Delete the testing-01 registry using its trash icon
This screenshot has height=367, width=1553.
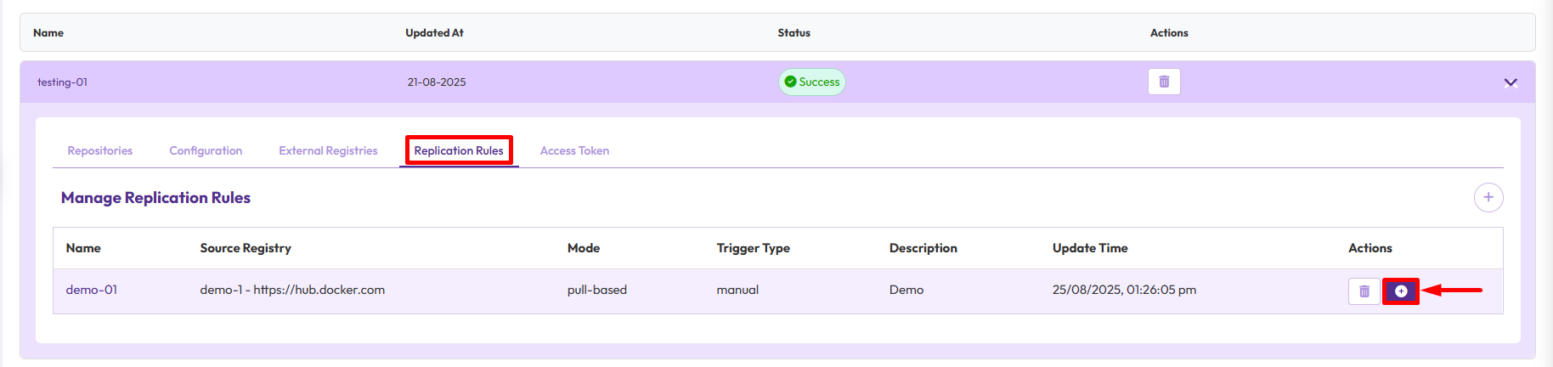[x=1164, y=82]
